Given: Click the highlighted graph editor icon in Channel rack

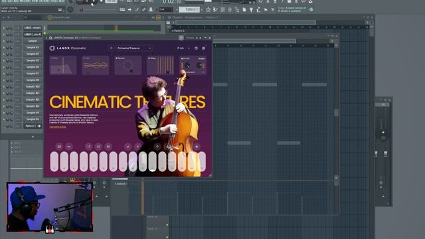Looking at the screenshot, I should [158, 17].
